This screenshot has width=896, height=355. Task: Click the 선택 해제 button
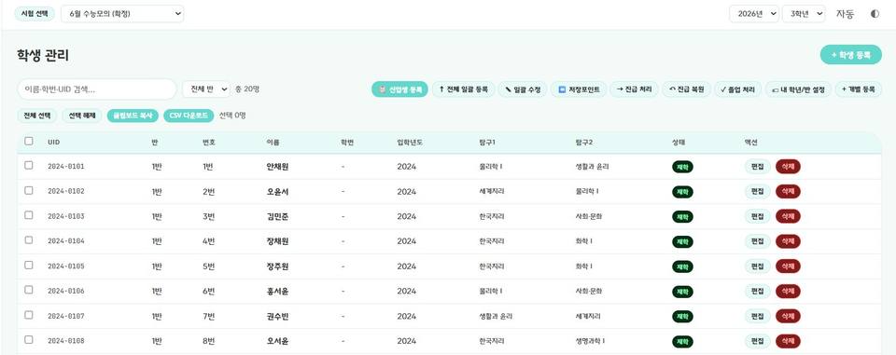[x=82, y=116]
